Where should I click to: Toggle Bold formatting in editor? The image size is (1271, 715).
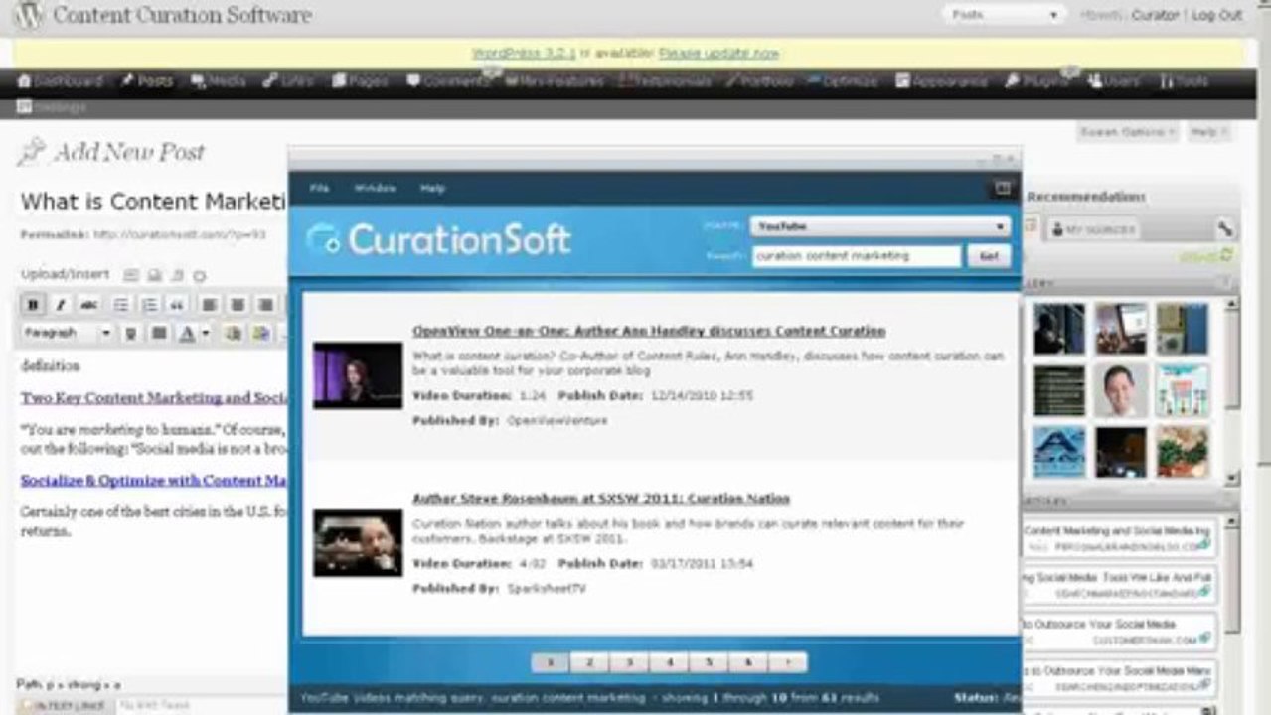pos(33,305)
